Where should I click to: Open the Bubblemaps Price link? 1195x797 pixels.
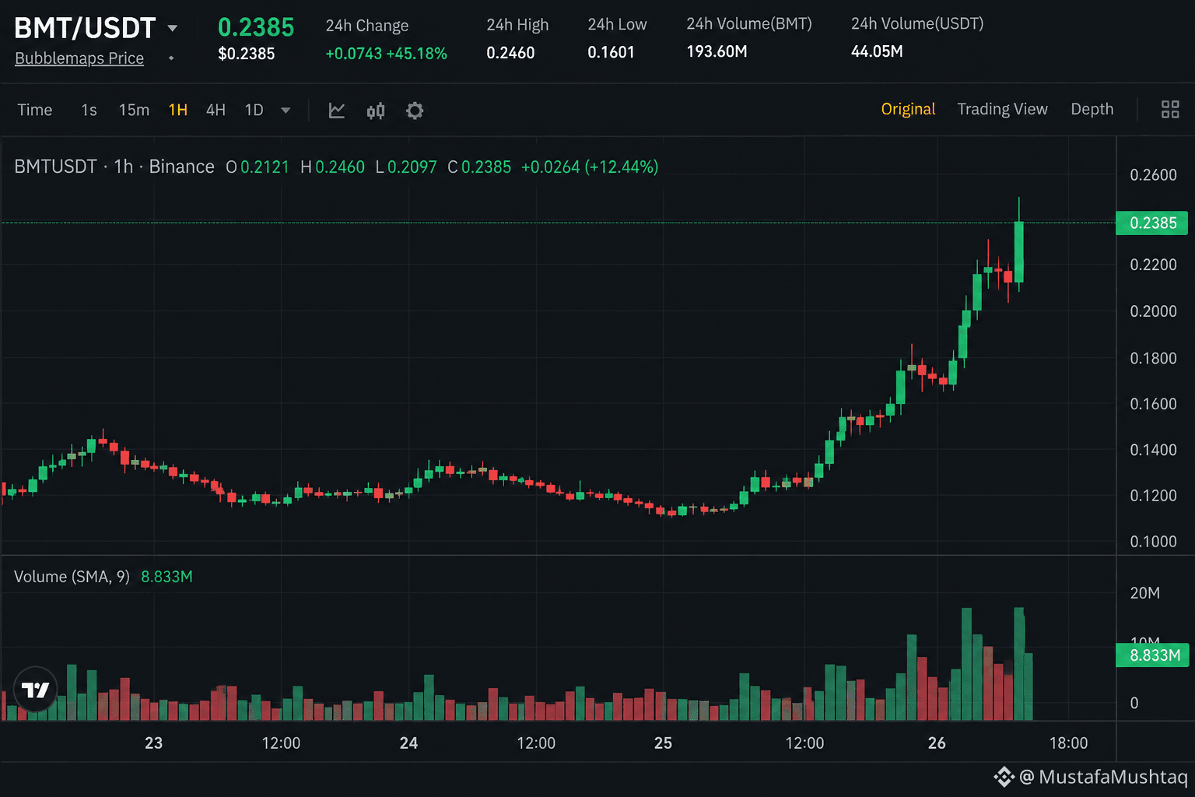point(79,58)
